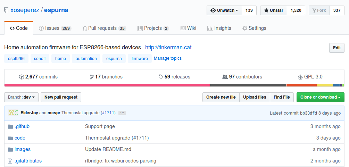Click the espurna topic tag
The height and width of the screenshot is (167, 349).
pyautogui.click(x=114, y=59)
